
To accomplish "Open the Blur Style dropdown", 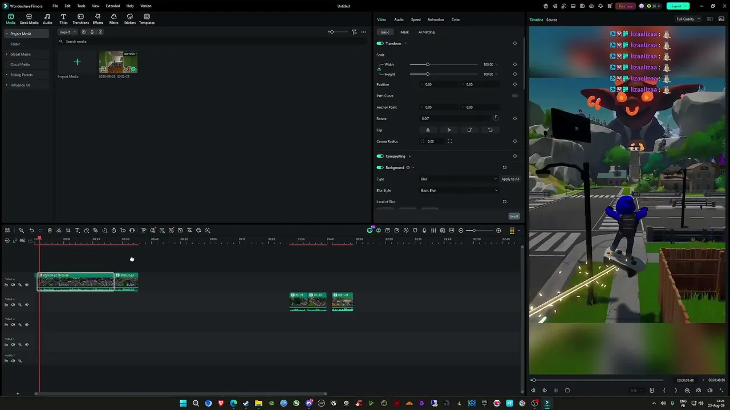I will (459, 190).
